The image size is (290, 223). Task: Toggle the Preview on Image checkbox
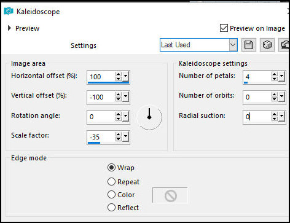click(x=224, y=28)
